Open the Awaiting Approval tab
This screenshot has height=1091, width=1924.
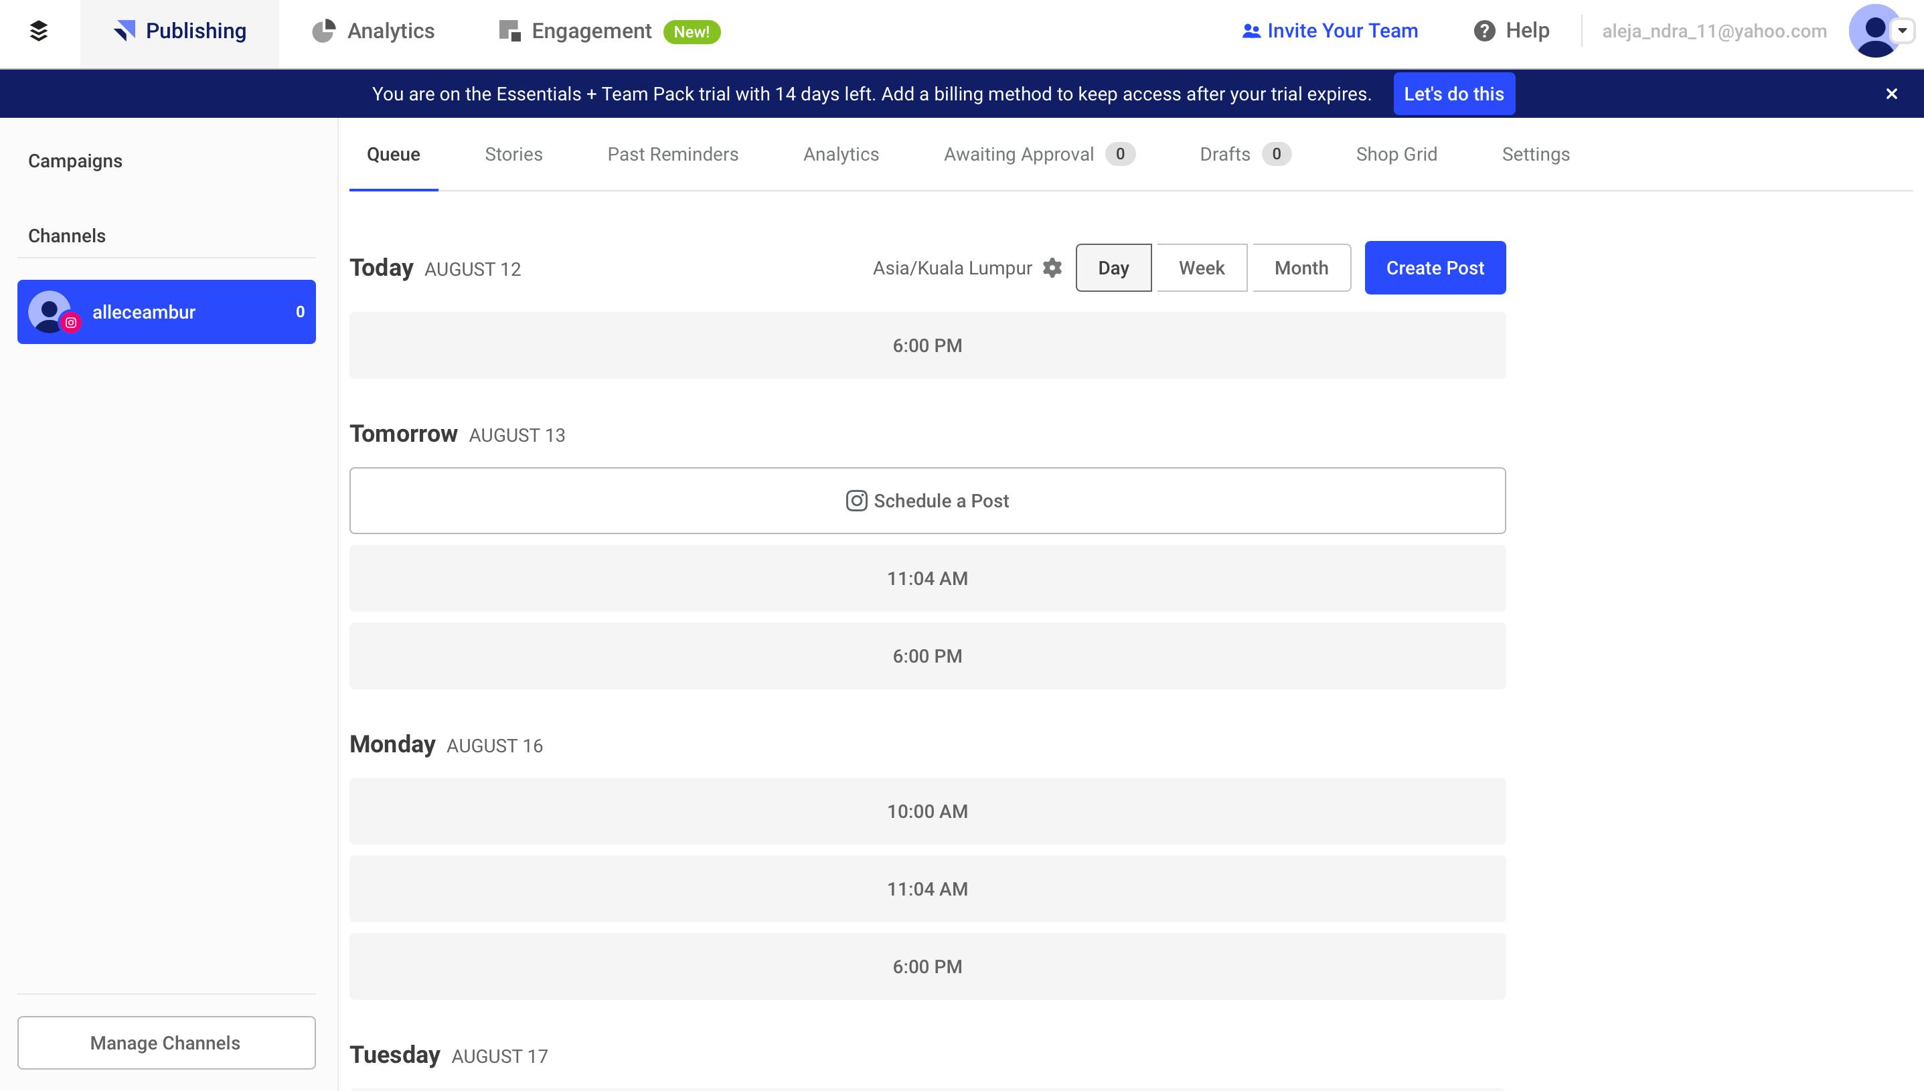click(1020, 155)
